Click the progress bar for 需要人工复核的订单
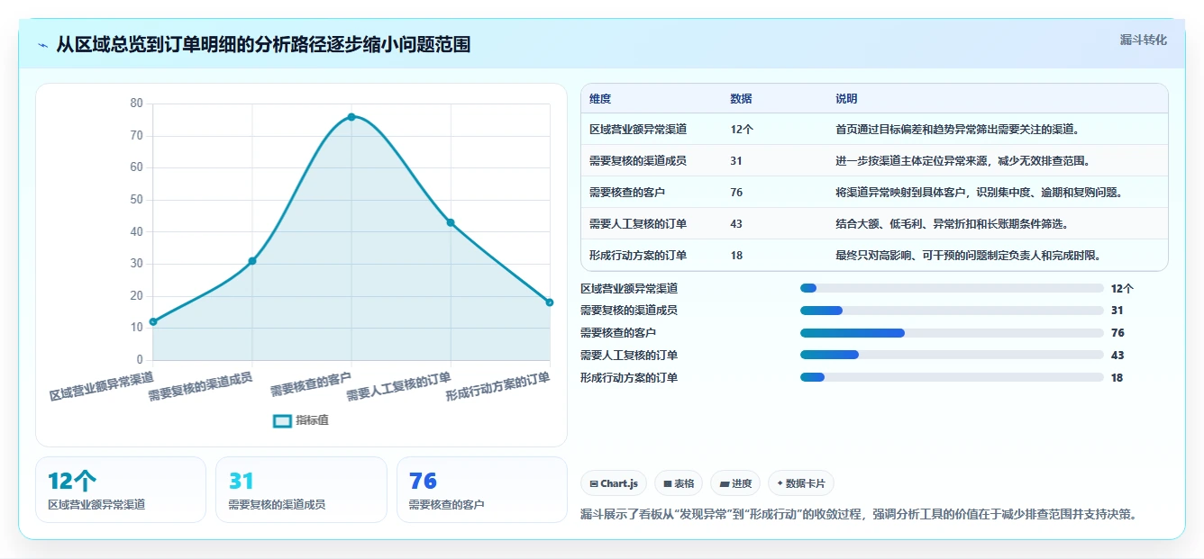The height and width of the screenshot is (559, 1204). [952, 356]
